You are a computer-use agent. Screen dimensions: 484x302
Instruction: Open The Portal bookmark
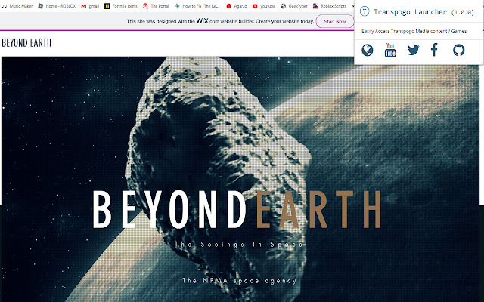(x=160, y=6)
